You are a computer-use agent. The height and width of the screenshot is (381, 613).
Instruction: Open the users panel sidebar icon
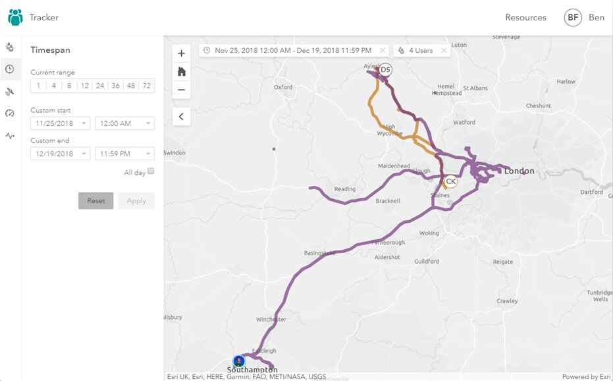click(10, 47)
